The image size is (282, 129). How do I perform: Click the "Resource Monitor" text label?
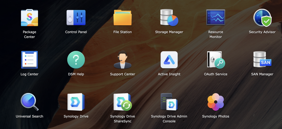(x=216, y=34)
